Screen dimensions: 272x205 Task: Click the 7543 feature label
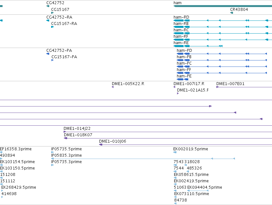(179, 162)
